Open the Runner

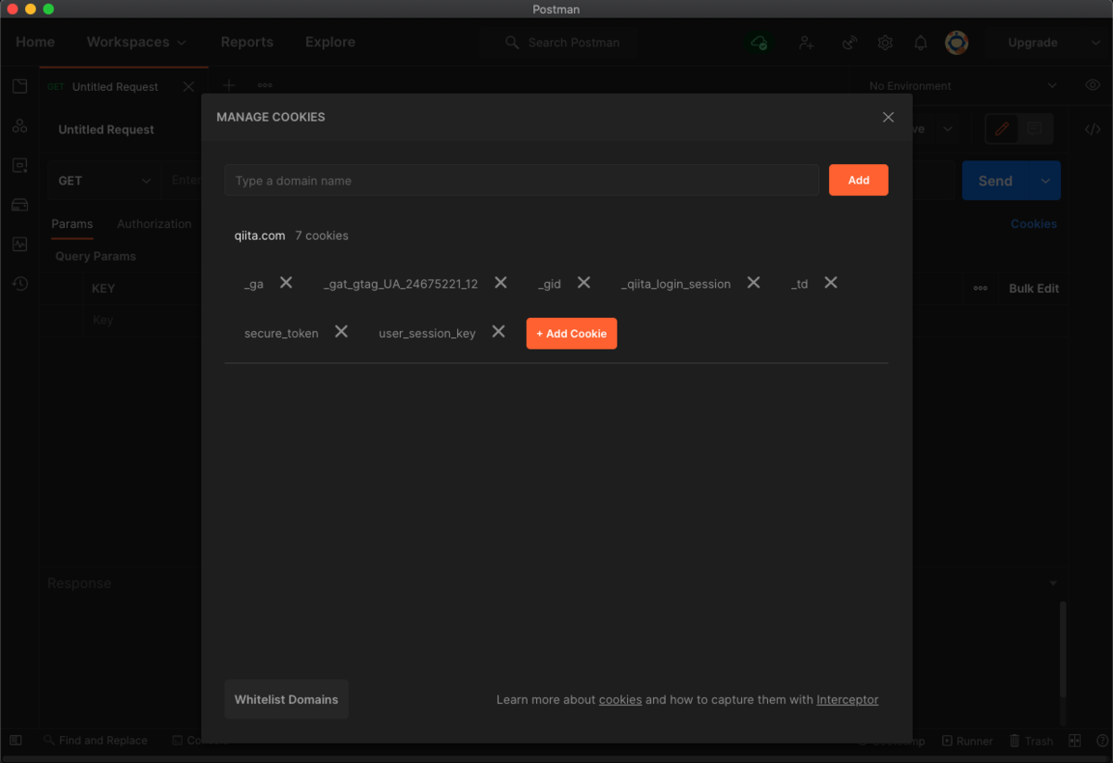click(967, 741)
